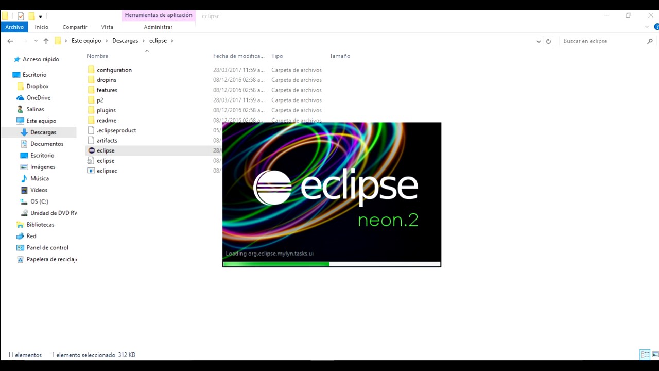Image resolution: width=659 pixels, height=371 pixels.
Task: Expand the ribbon with chevron
Action: [x=647, y=27]
